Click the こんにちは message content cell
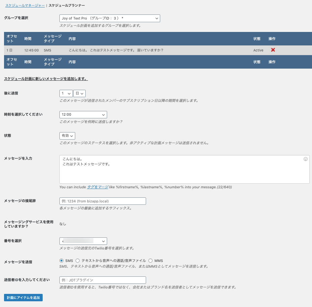The image size is (312, 307). coord(116,50)
